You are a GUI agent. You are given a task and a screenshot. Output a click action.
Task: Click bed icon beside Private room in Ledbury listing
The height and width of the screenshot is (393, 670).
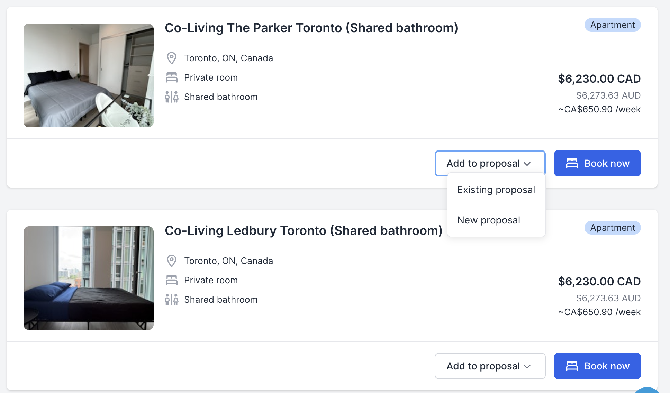pos(172,280)
